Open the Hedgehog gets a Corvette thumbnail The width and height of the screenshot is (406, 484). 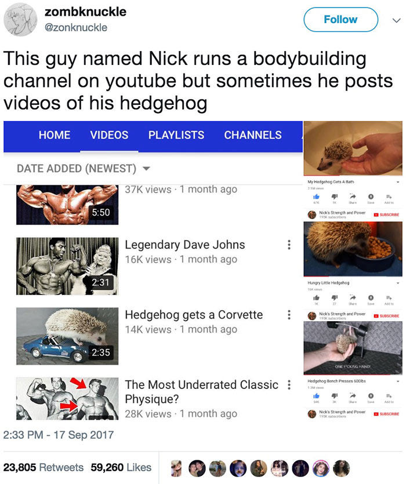point(67,336)
